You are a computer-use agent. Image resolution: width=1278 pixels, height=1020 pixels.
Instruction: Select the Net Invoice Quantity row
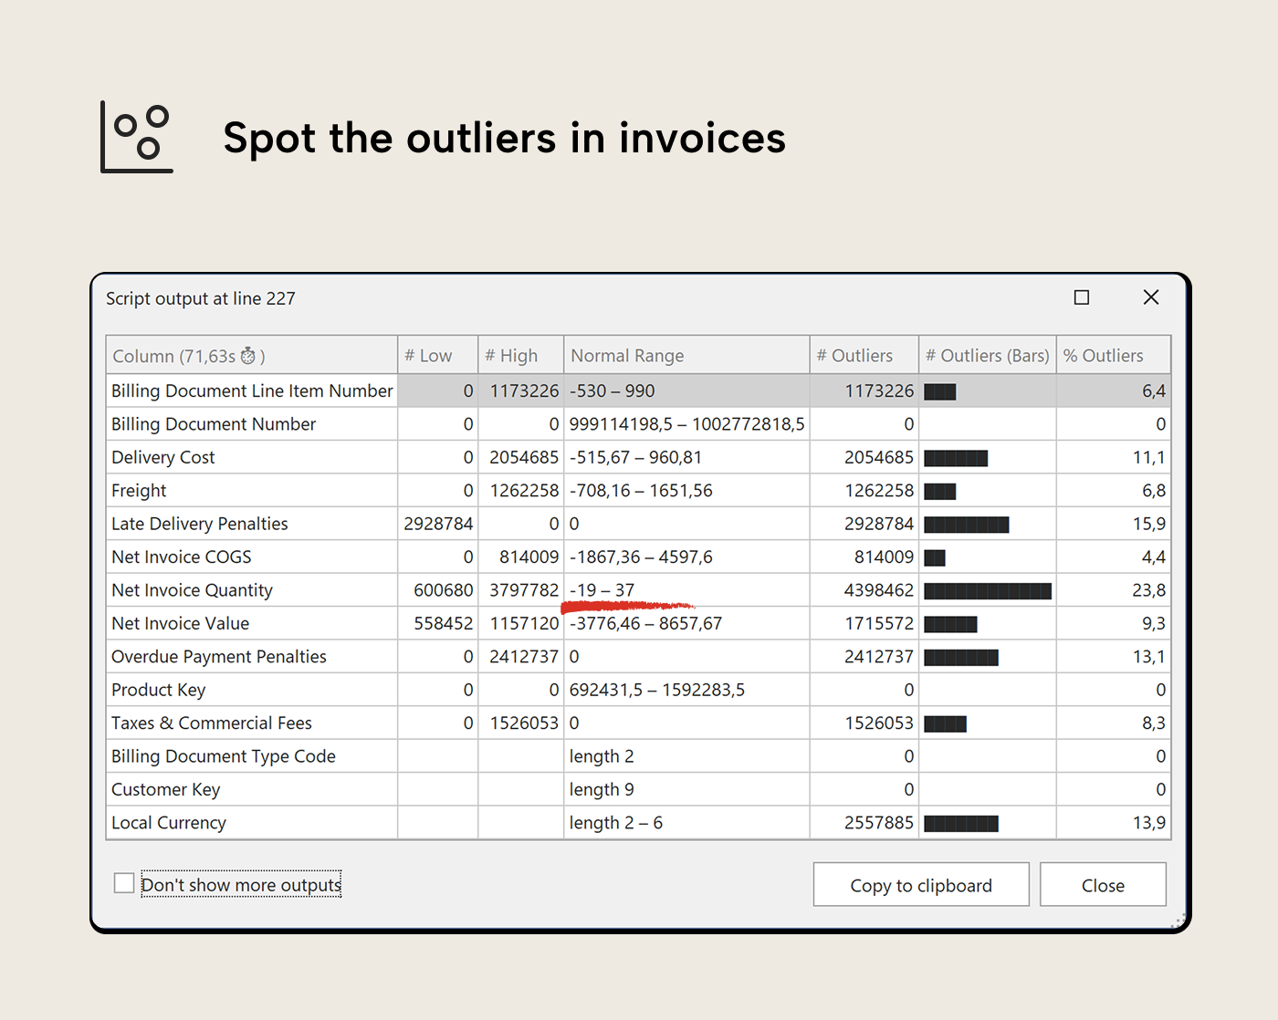pos(192,590)
